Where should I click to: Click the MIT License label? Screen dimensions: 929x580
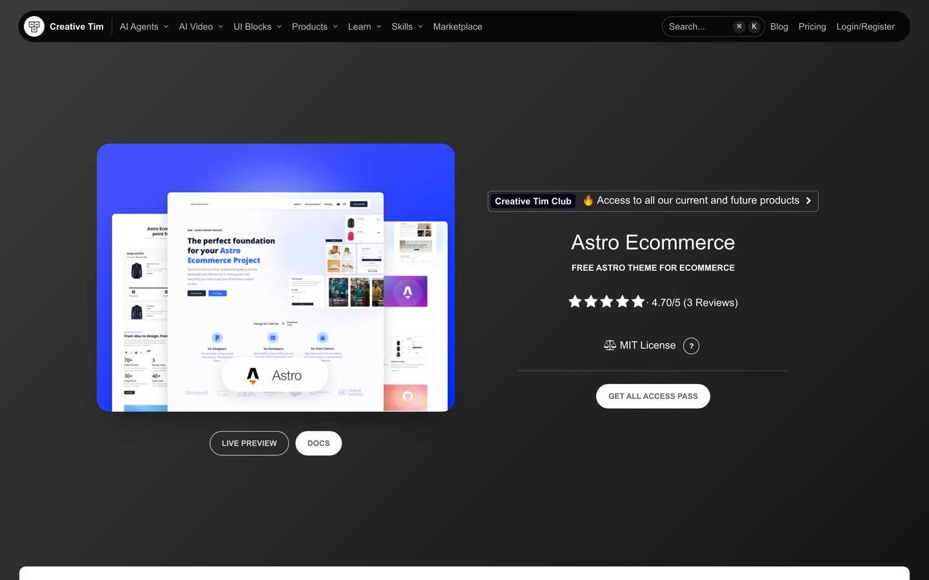[x=648, y=345]
